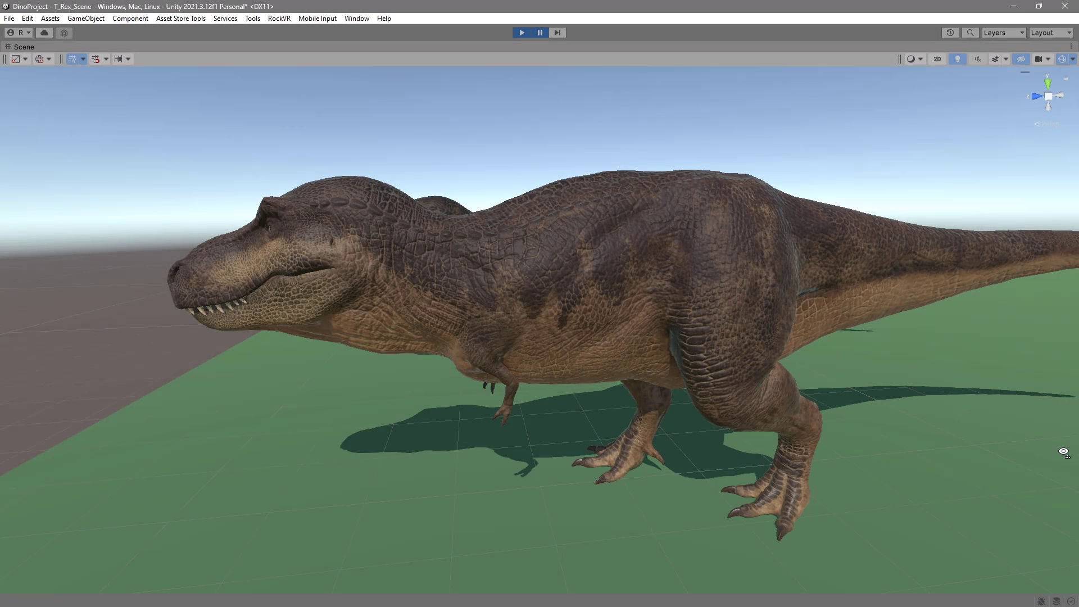
Task: Open Asset Store Tools menu
Action: pyautogui.click(x=181, y=19)
